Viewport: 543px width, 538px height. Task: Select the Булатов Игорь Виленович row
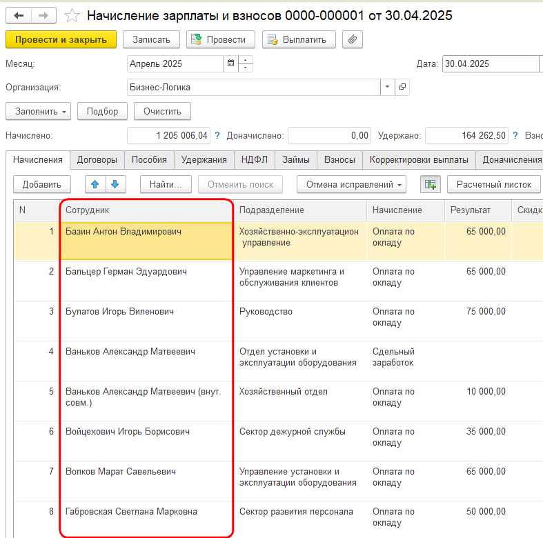pyautogui.click(x=278, y=321)
